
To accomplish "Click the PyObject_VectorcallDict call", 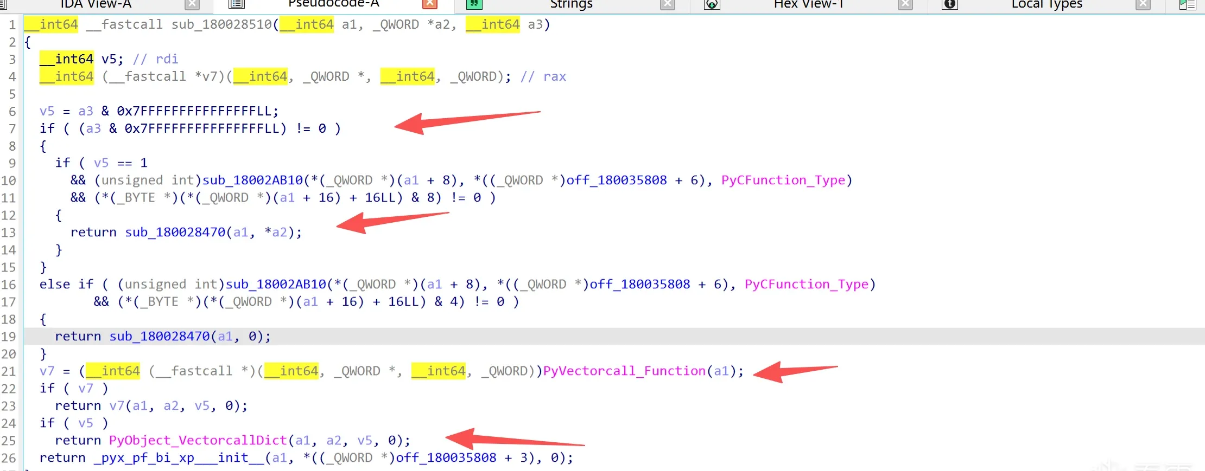I will 198,441.
